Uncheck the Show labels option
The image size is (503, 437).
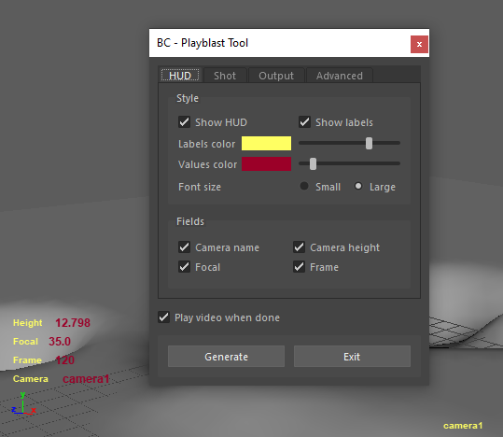304,122
